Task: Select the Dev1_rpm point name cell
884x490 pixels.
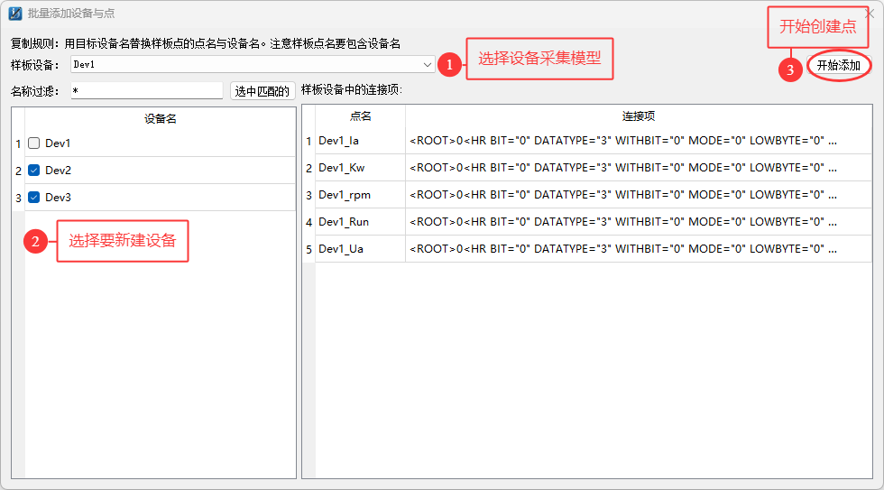Action: pos(360,195)
